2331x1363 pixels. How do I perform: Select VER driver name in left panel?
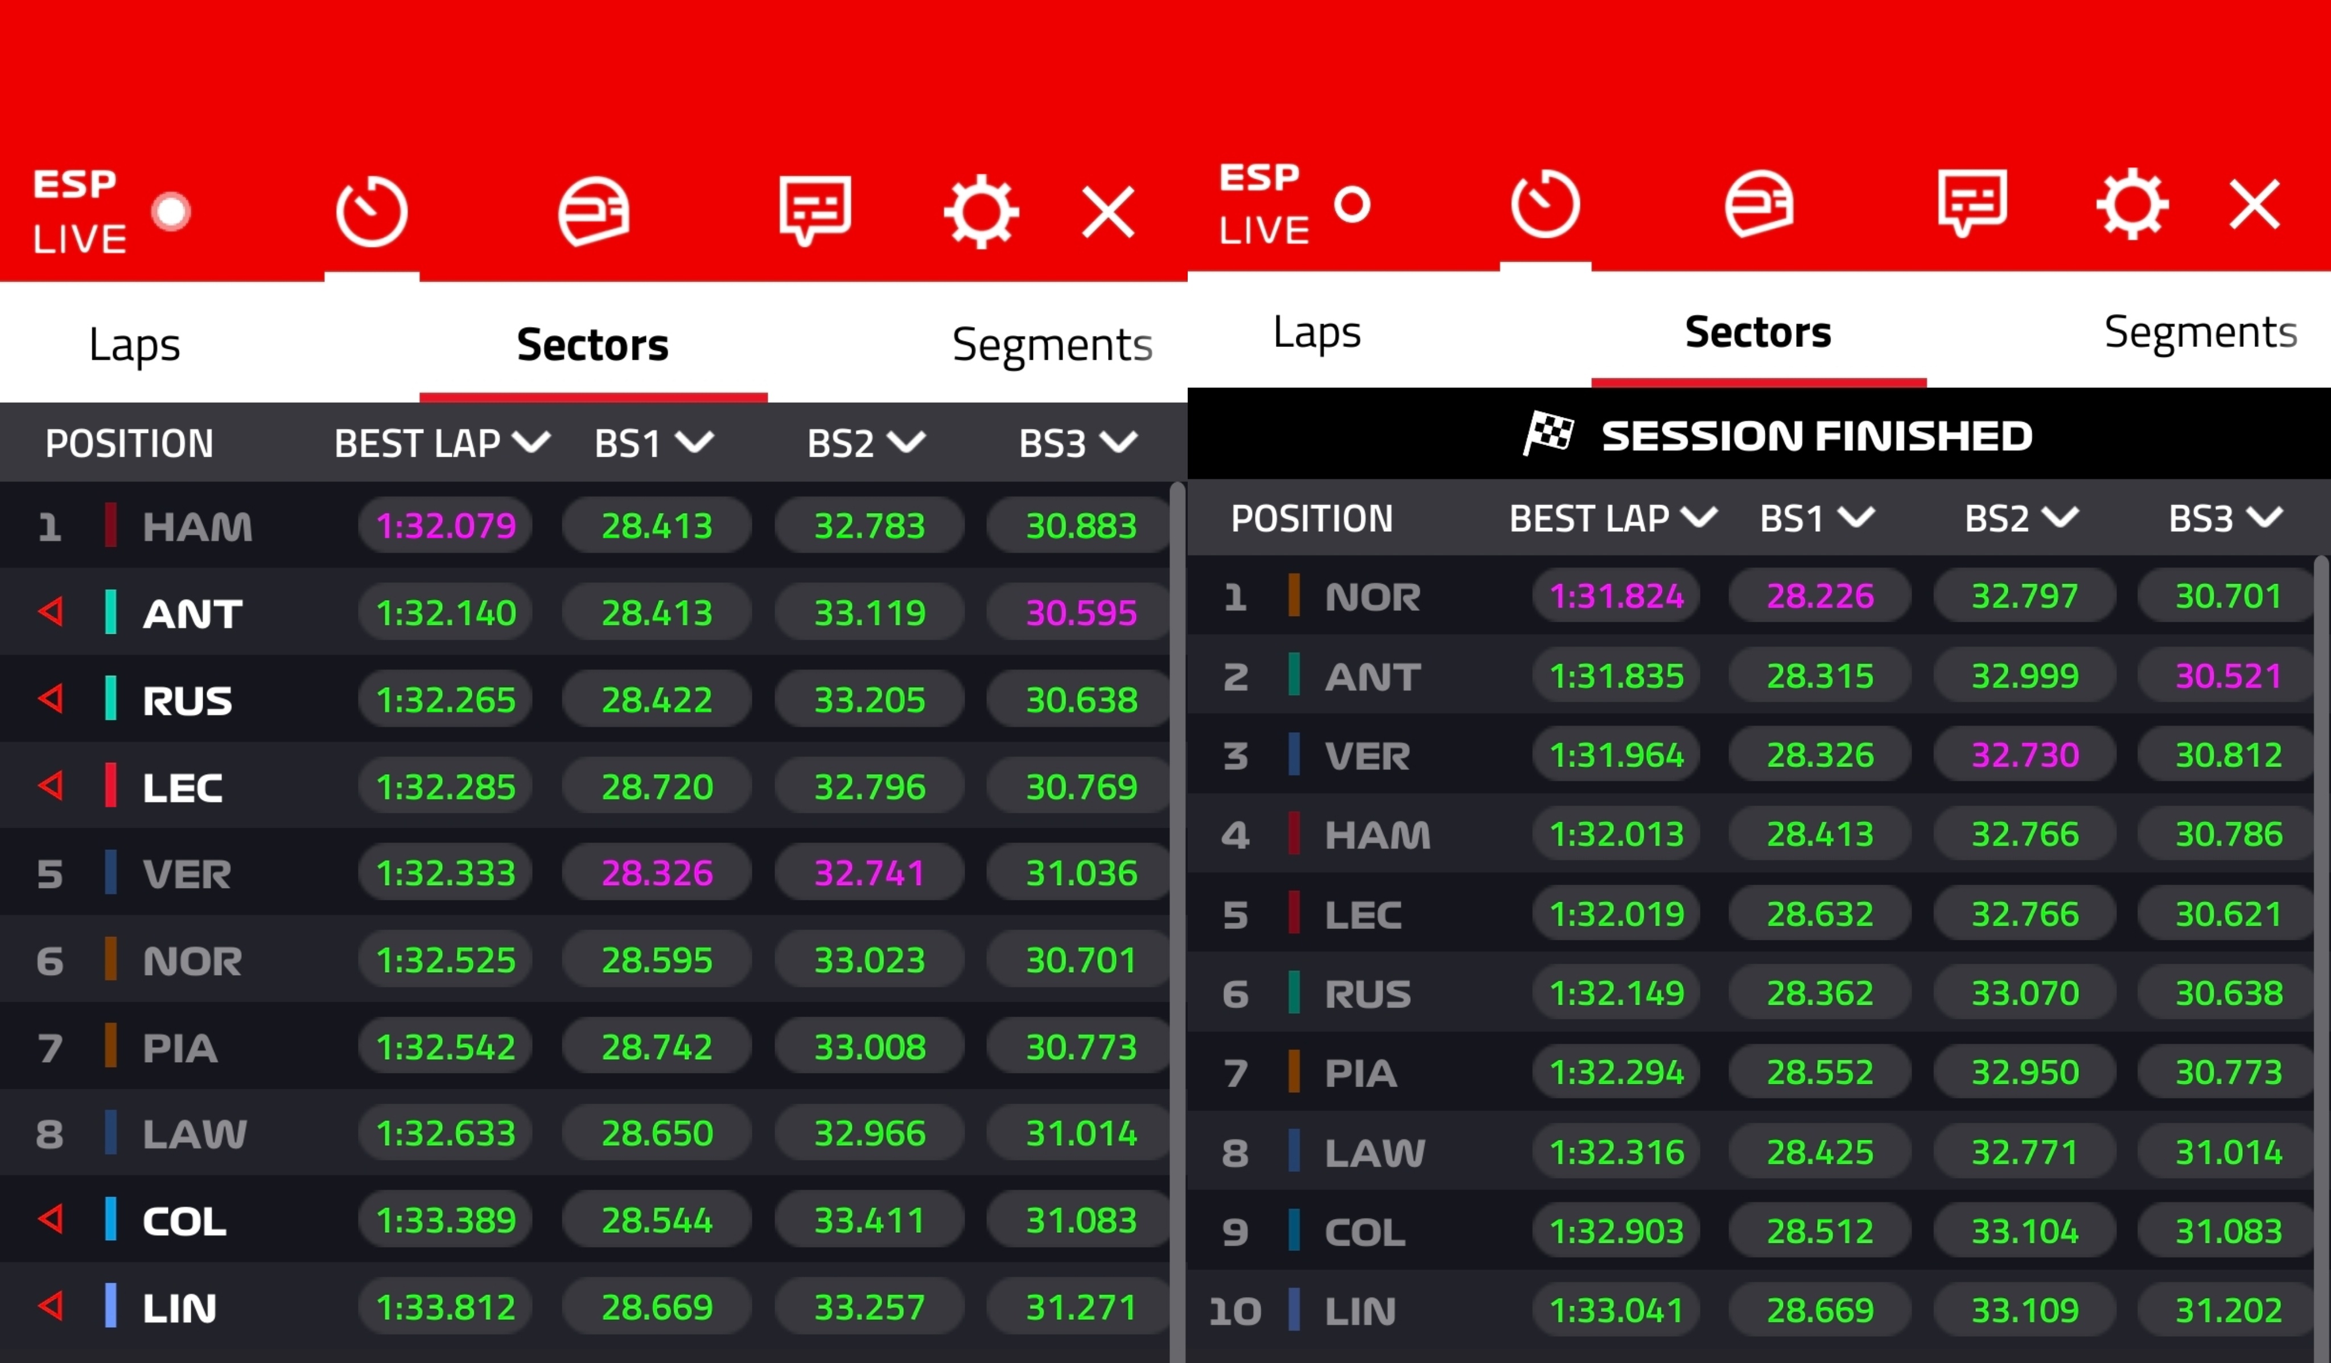(x=187, y=874)
